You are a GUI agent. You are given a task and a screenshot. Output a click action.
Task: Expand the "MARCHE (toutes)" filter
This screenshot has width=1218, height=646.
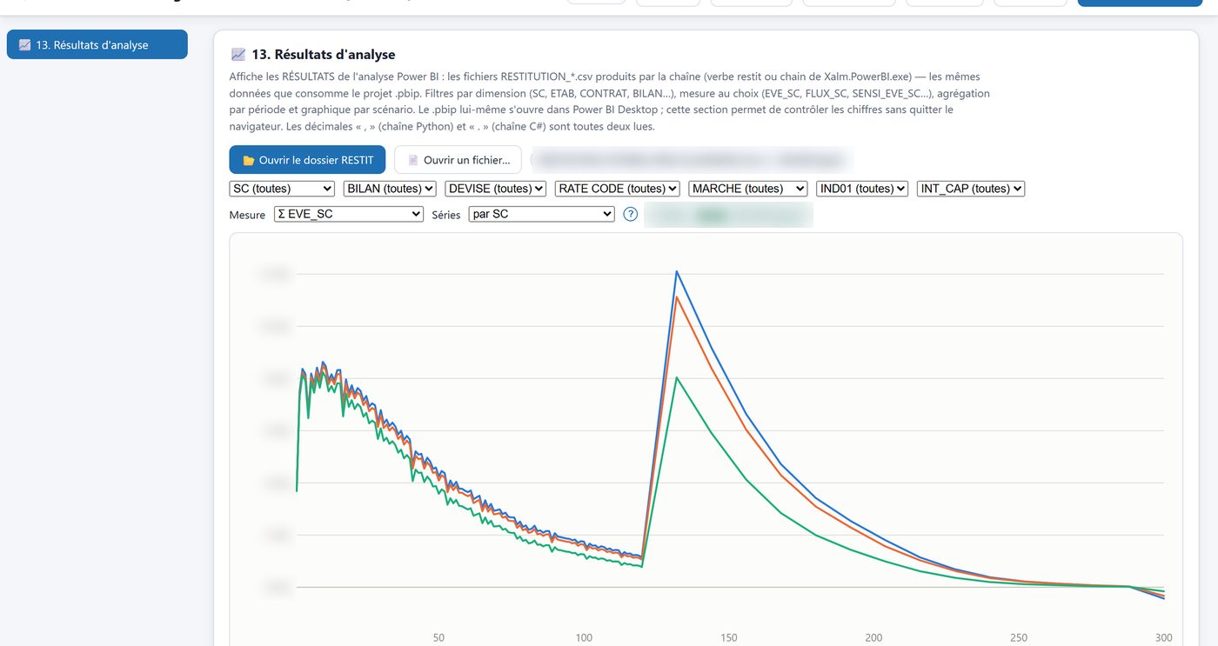click(748, 189)
